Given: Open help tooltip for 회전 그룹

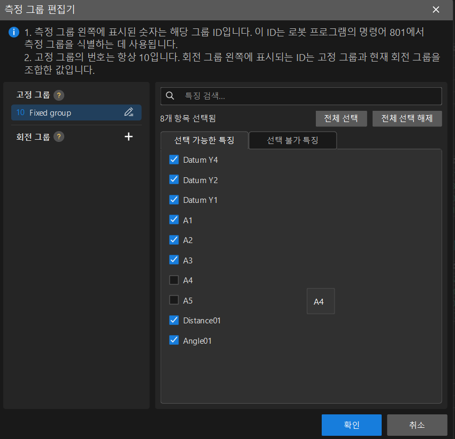Looking at the screenshot, I should [x=59, y=137].
